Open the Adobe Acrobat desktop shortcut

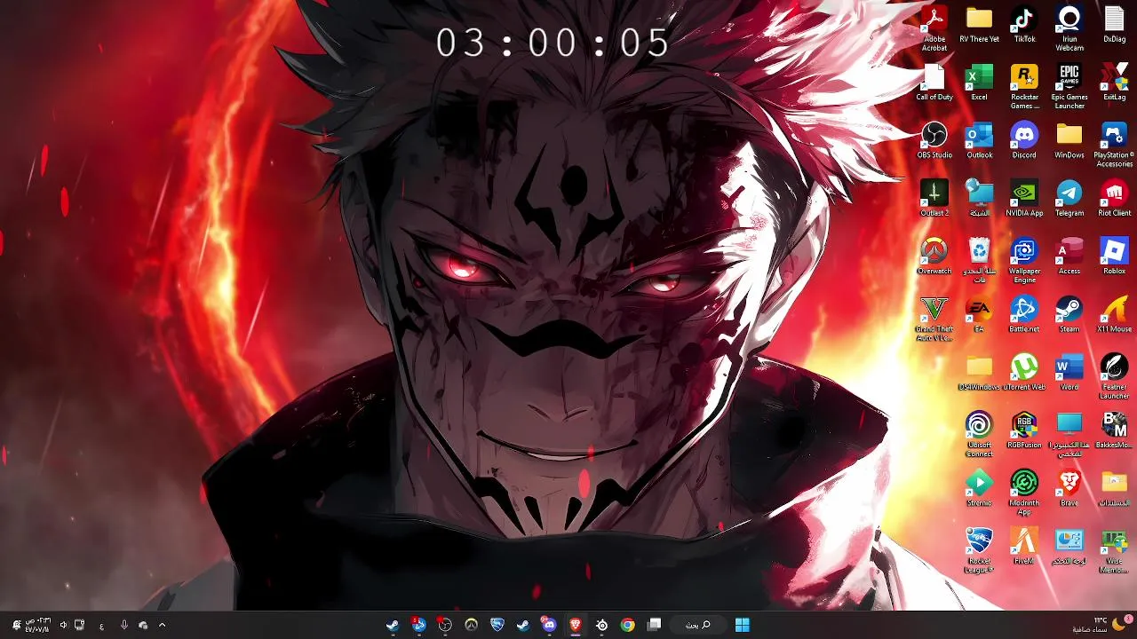[x=934, y=28]
